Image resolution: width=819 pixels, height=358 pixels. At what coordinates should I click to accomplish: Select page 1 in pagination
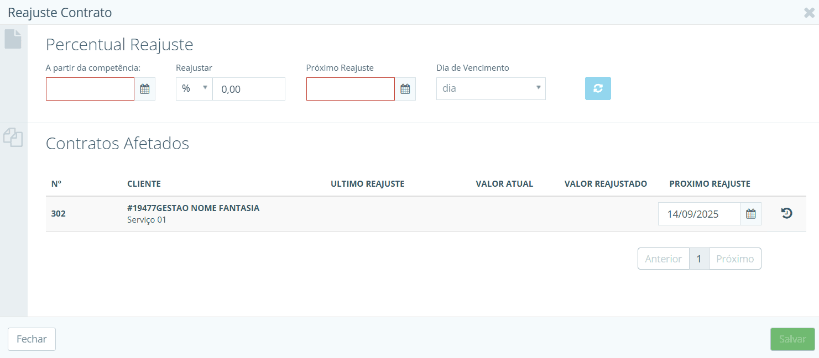coord(699,259)
